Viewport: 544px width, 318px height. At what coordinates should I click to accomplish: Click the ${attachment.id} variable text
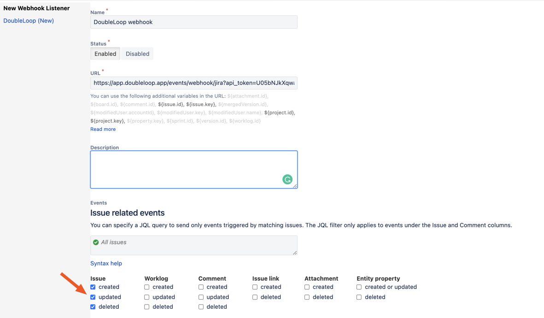[x=248, y=96]
